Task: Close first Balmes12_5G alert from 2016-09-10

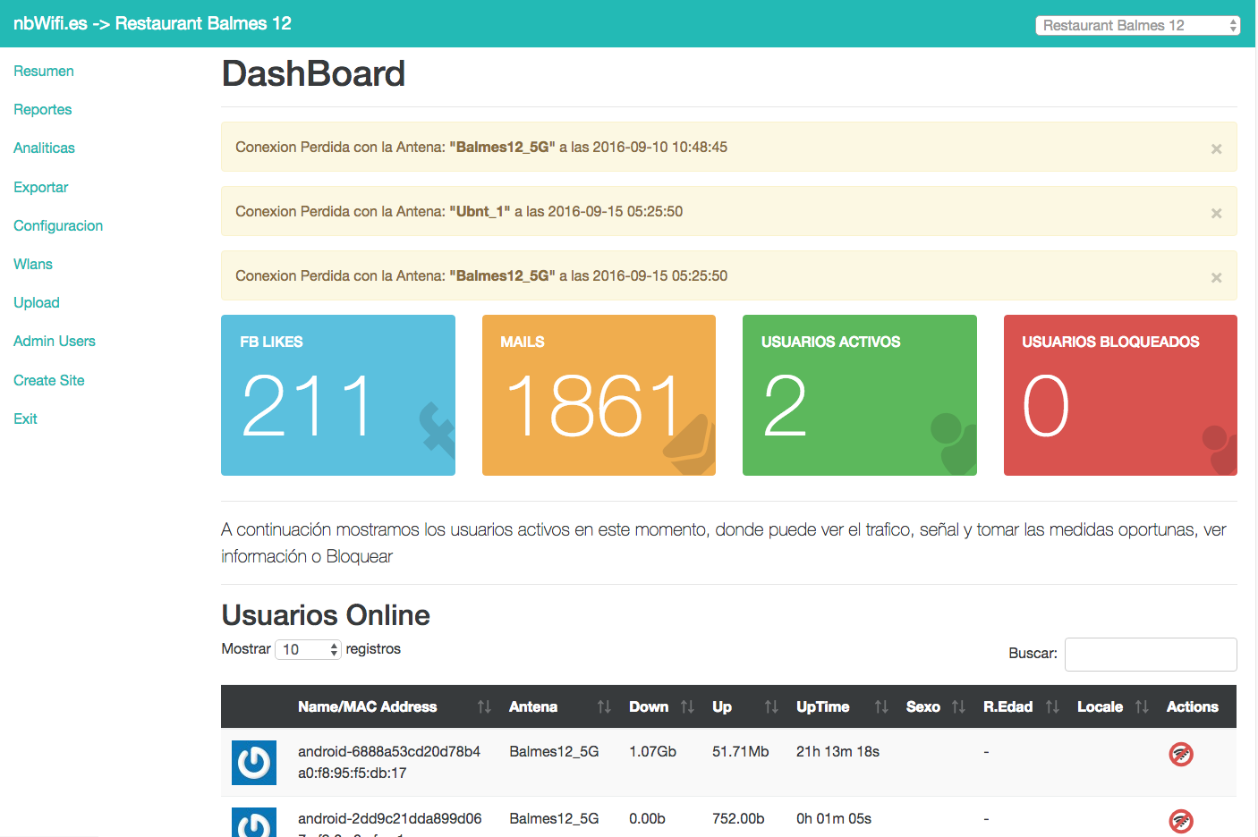Action: pos(1216,148)
